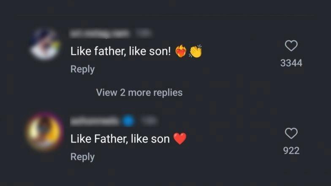Image resolution: width=331 pixels, height=186 pixels.
Task: Tap the heart on the 922-likes comment
Action: [x=291, y=134]
